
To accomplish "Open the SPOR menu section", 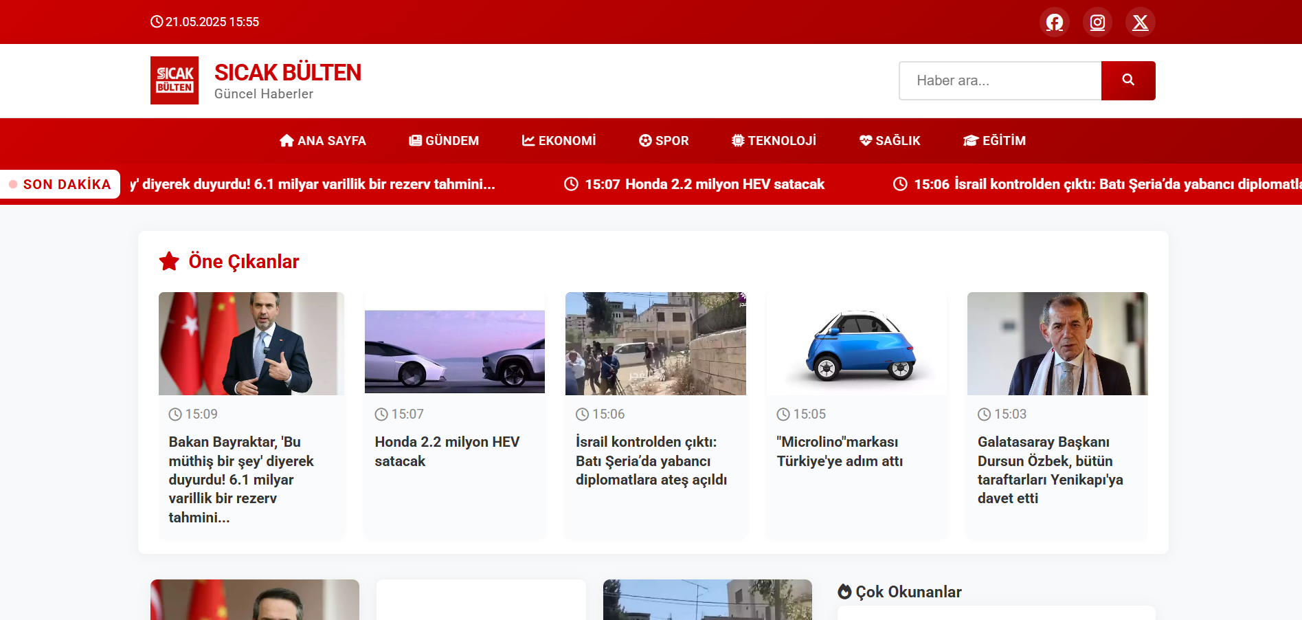I will [x=664, y=140].
